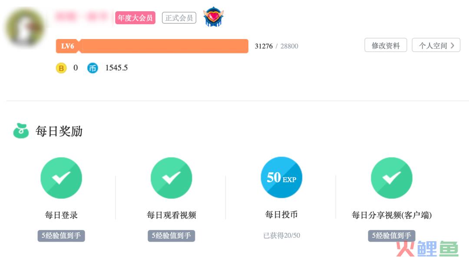Image resolution: width=469 pixels, height=259 pixels.
Task: Click the pink 年度大会员 badge
Action: click(135, 18)
